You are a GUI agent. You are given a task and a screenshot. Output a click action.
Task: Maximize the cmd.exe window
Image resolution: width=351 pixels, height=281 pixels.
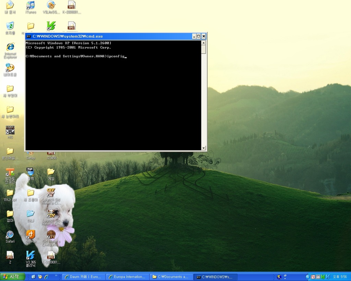pyautogui.click(x=198, y=36)
